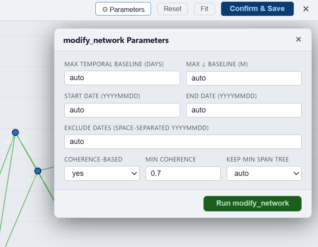Select the upper blue network node

16,132
